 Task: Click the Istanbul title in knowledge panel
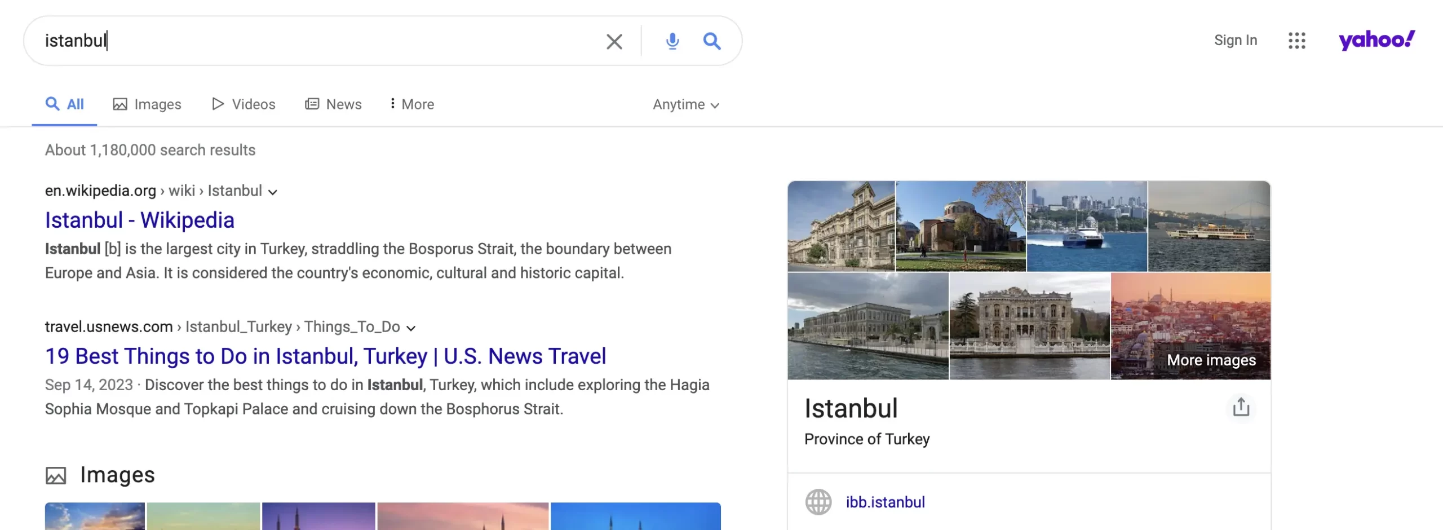coord(851,408)
